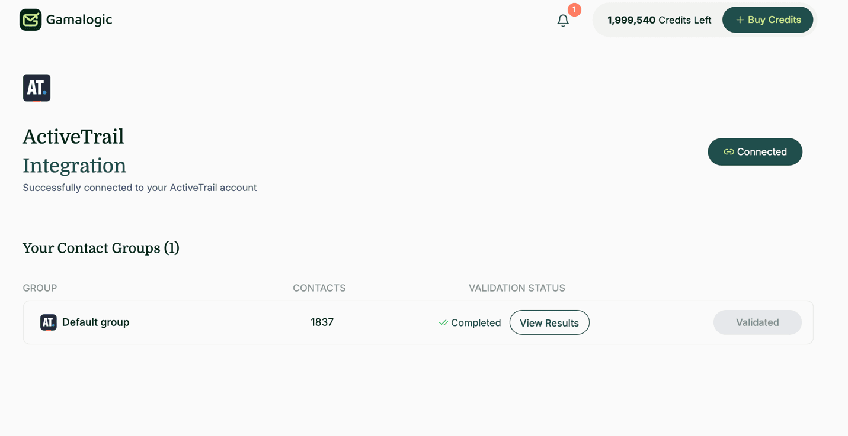Image resolution: width=848 pixels, height=436 pixels.
Task: Click the Connected status button
Action: coord(755,151)
